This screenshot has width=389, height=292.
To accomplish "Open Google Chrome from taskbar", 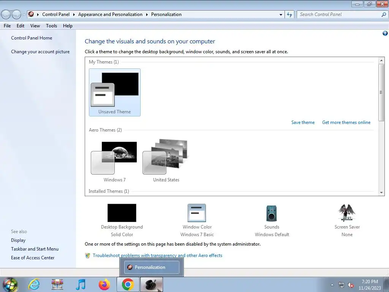I will tap(128, 284).
